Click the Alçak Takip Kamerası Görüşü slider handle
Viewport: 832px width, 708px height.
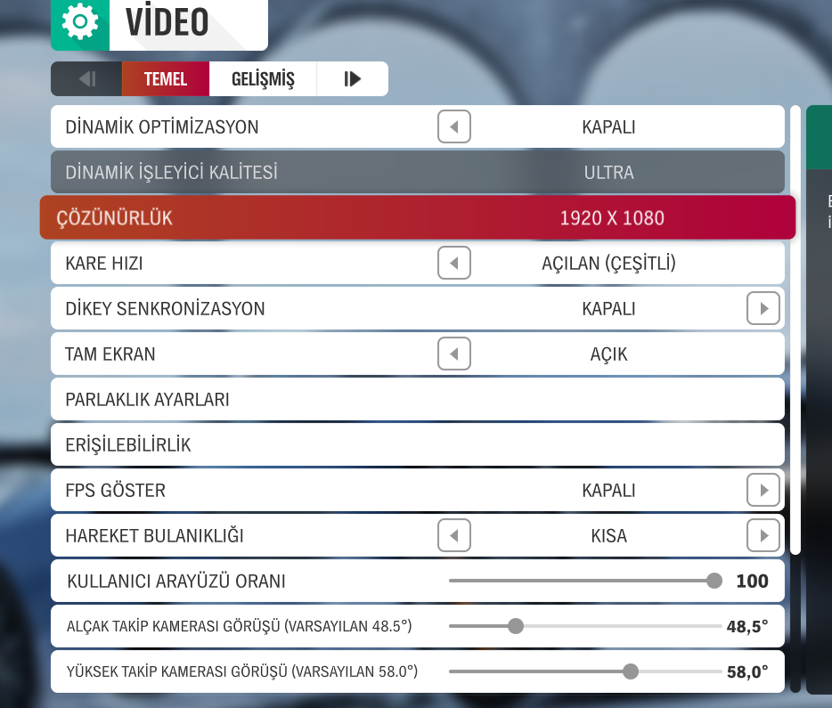click(x=515, y=626)
